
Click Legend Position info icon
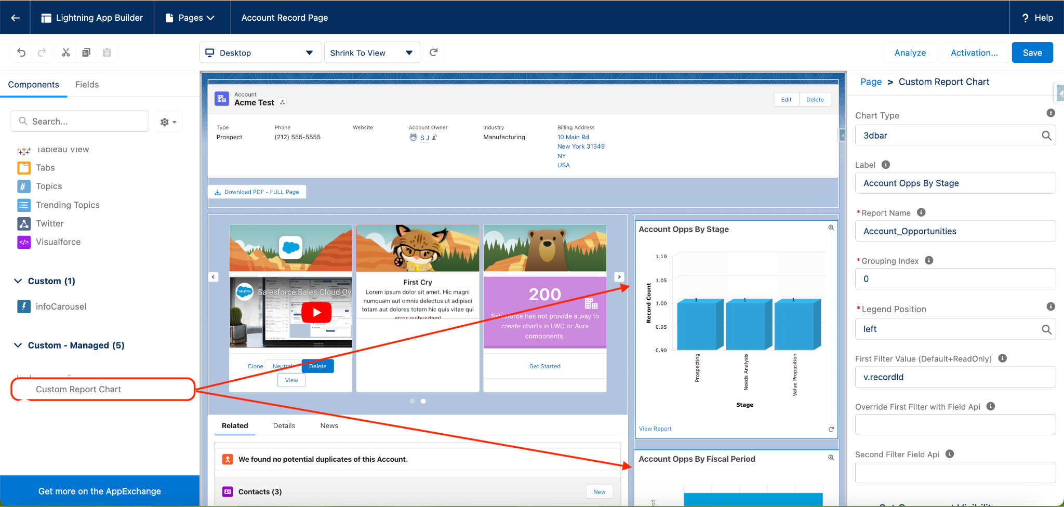click(x=1050, y=306)
